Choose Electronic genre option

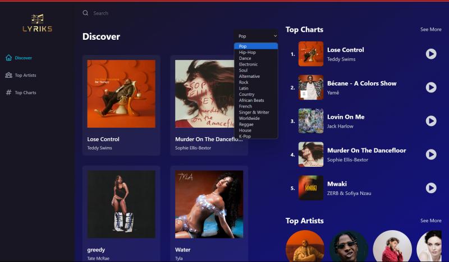tap(256, 64)
